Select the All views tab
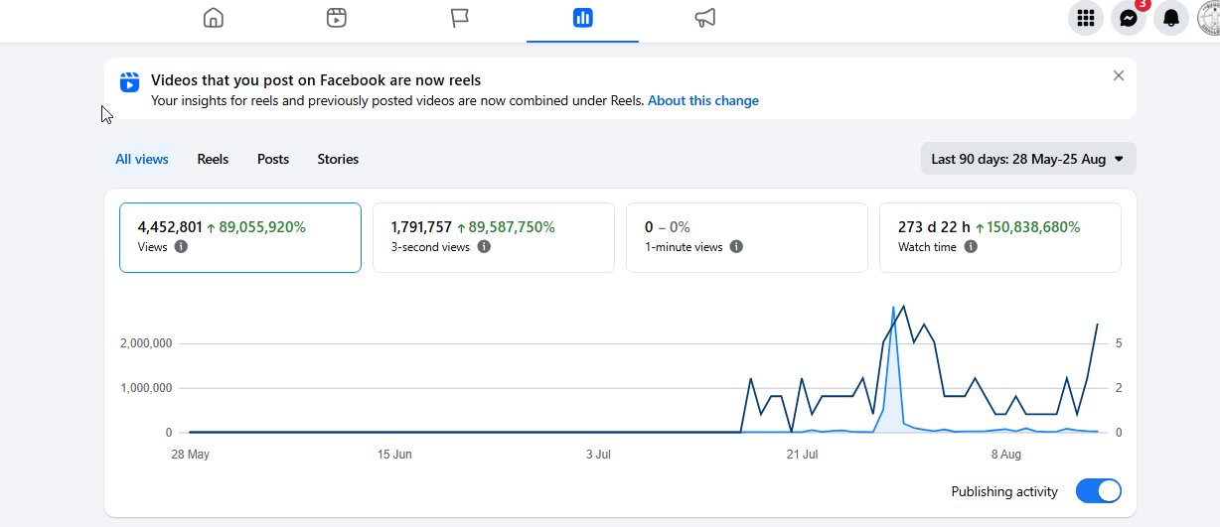1220x527 pixels. click(142, 159)
